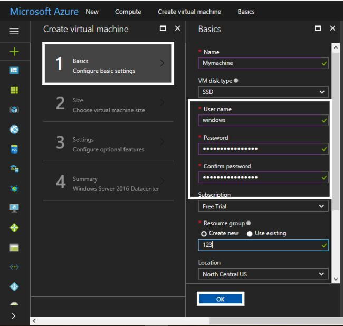Open All resources grid icon
The image size is (343, 326).
[x=14, y=90]
